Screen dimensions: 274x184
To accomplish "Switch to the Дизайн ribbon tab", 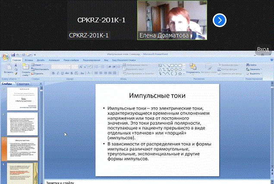I will [41, 60].
